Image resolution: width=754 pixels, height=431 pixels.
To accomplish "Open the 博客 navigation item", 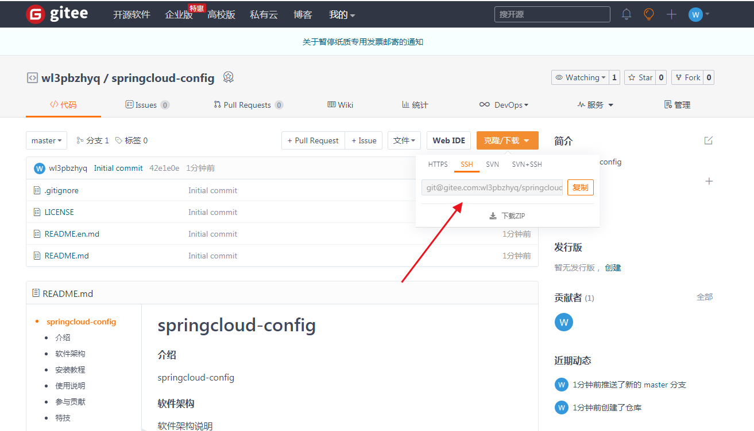I will coord(303,14).
